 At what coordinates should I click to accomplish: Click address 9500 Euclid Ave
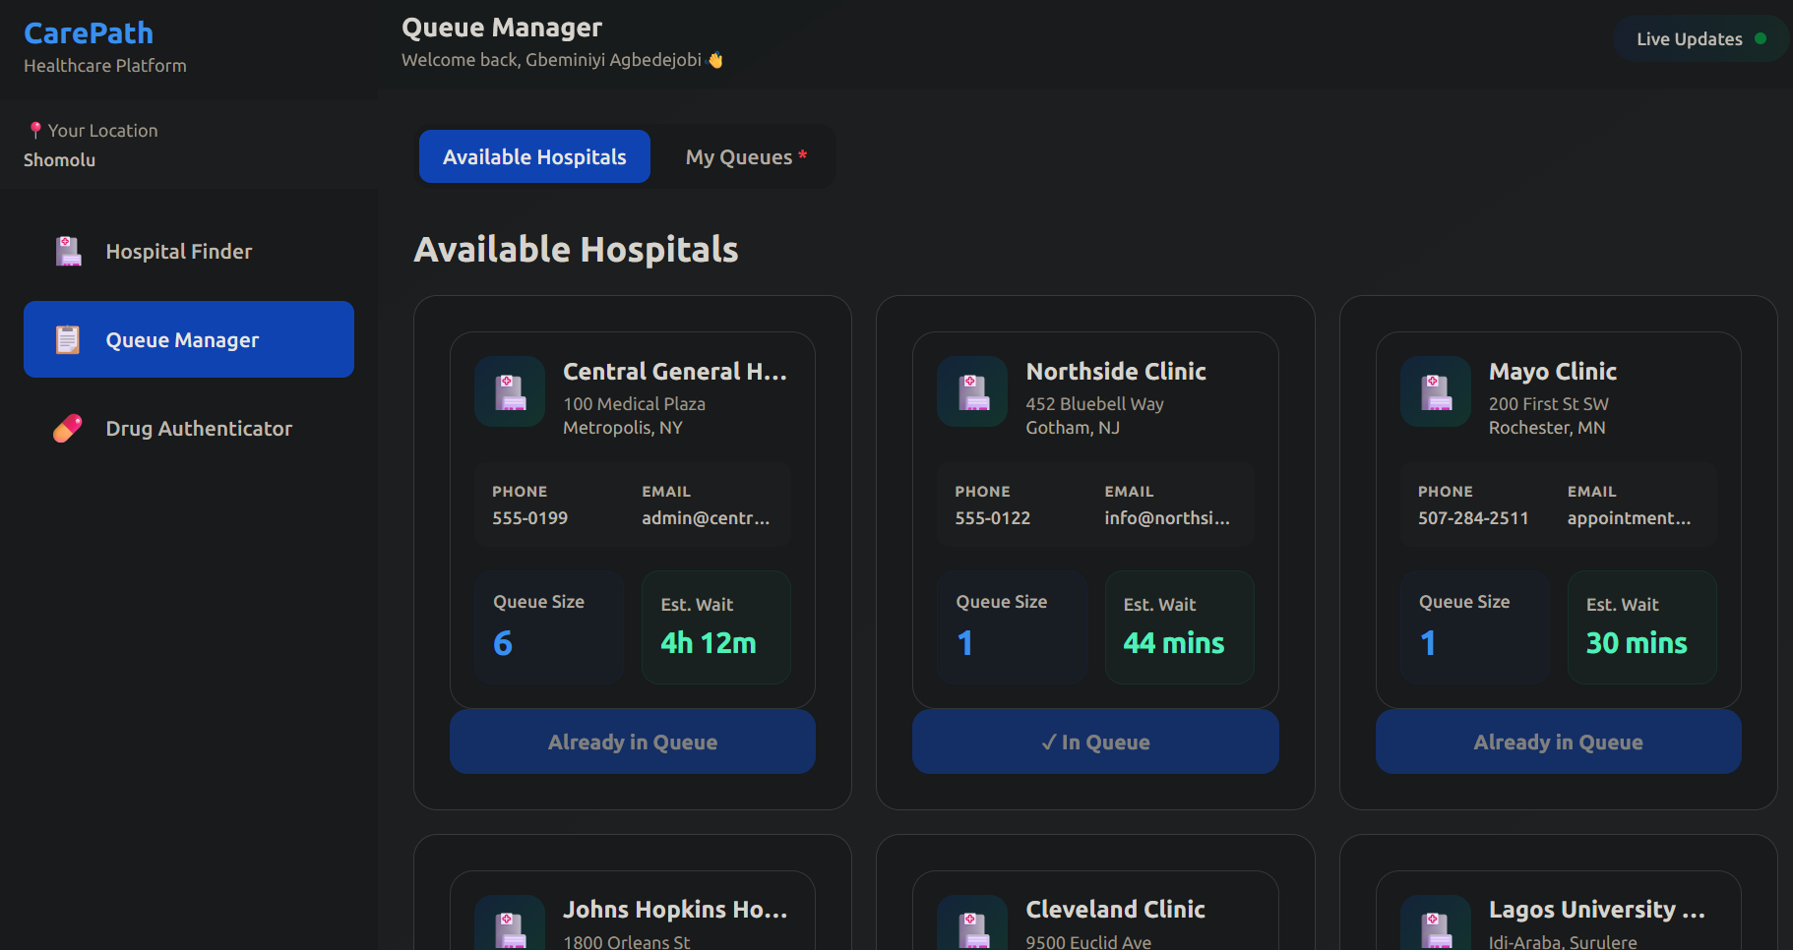point(1088,942)
